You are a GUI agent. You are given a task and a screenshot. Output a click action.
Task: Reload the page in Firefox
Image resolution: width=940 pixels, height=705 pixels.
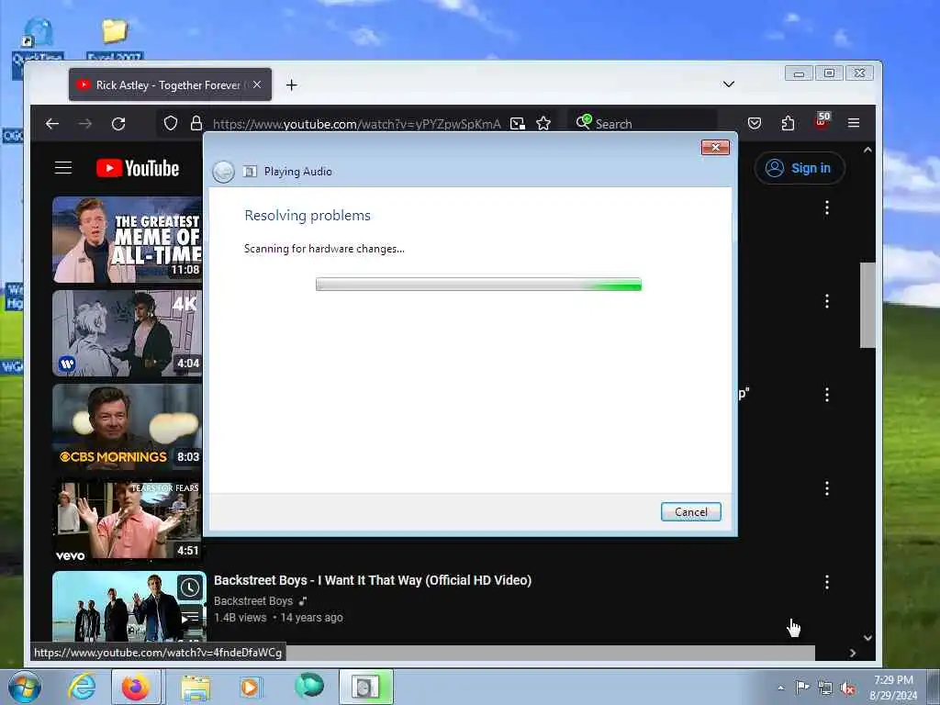coord(118,124)
